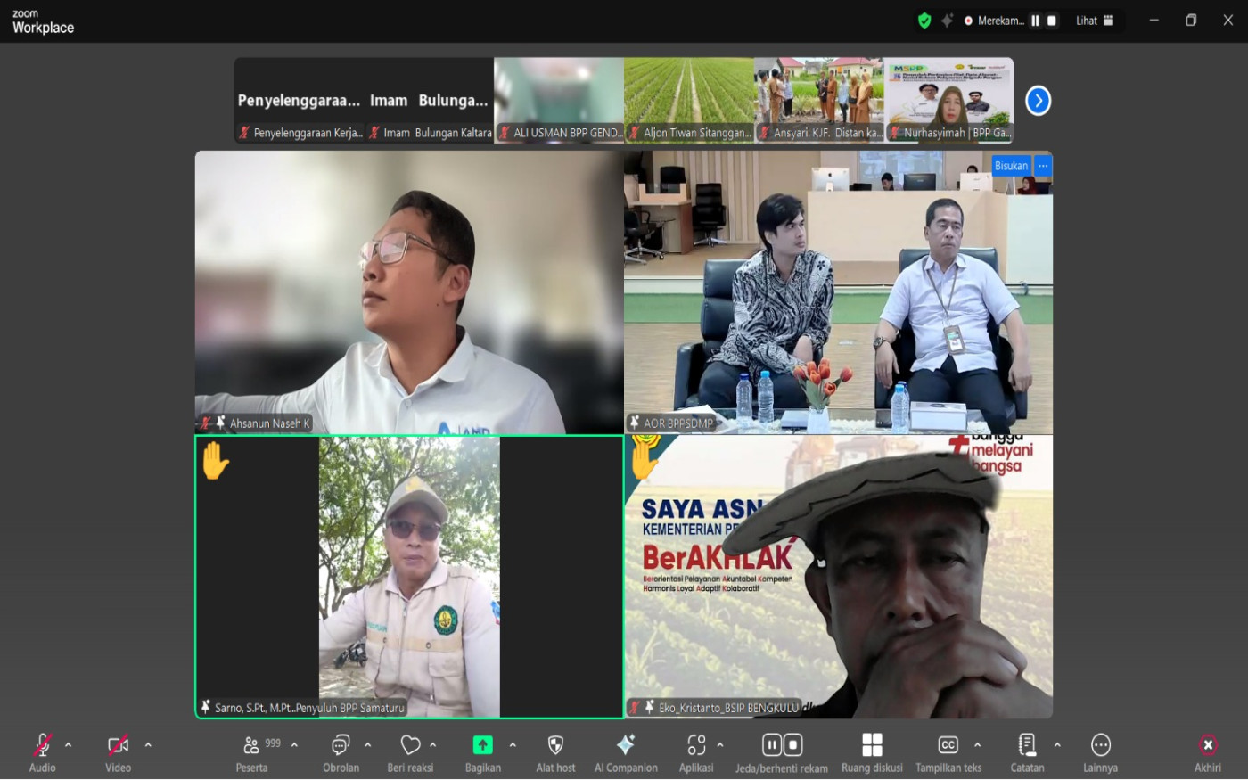
Task: Expand the arrow next to Bagikan
Action: pyautogui.click(x=513, y=745)
